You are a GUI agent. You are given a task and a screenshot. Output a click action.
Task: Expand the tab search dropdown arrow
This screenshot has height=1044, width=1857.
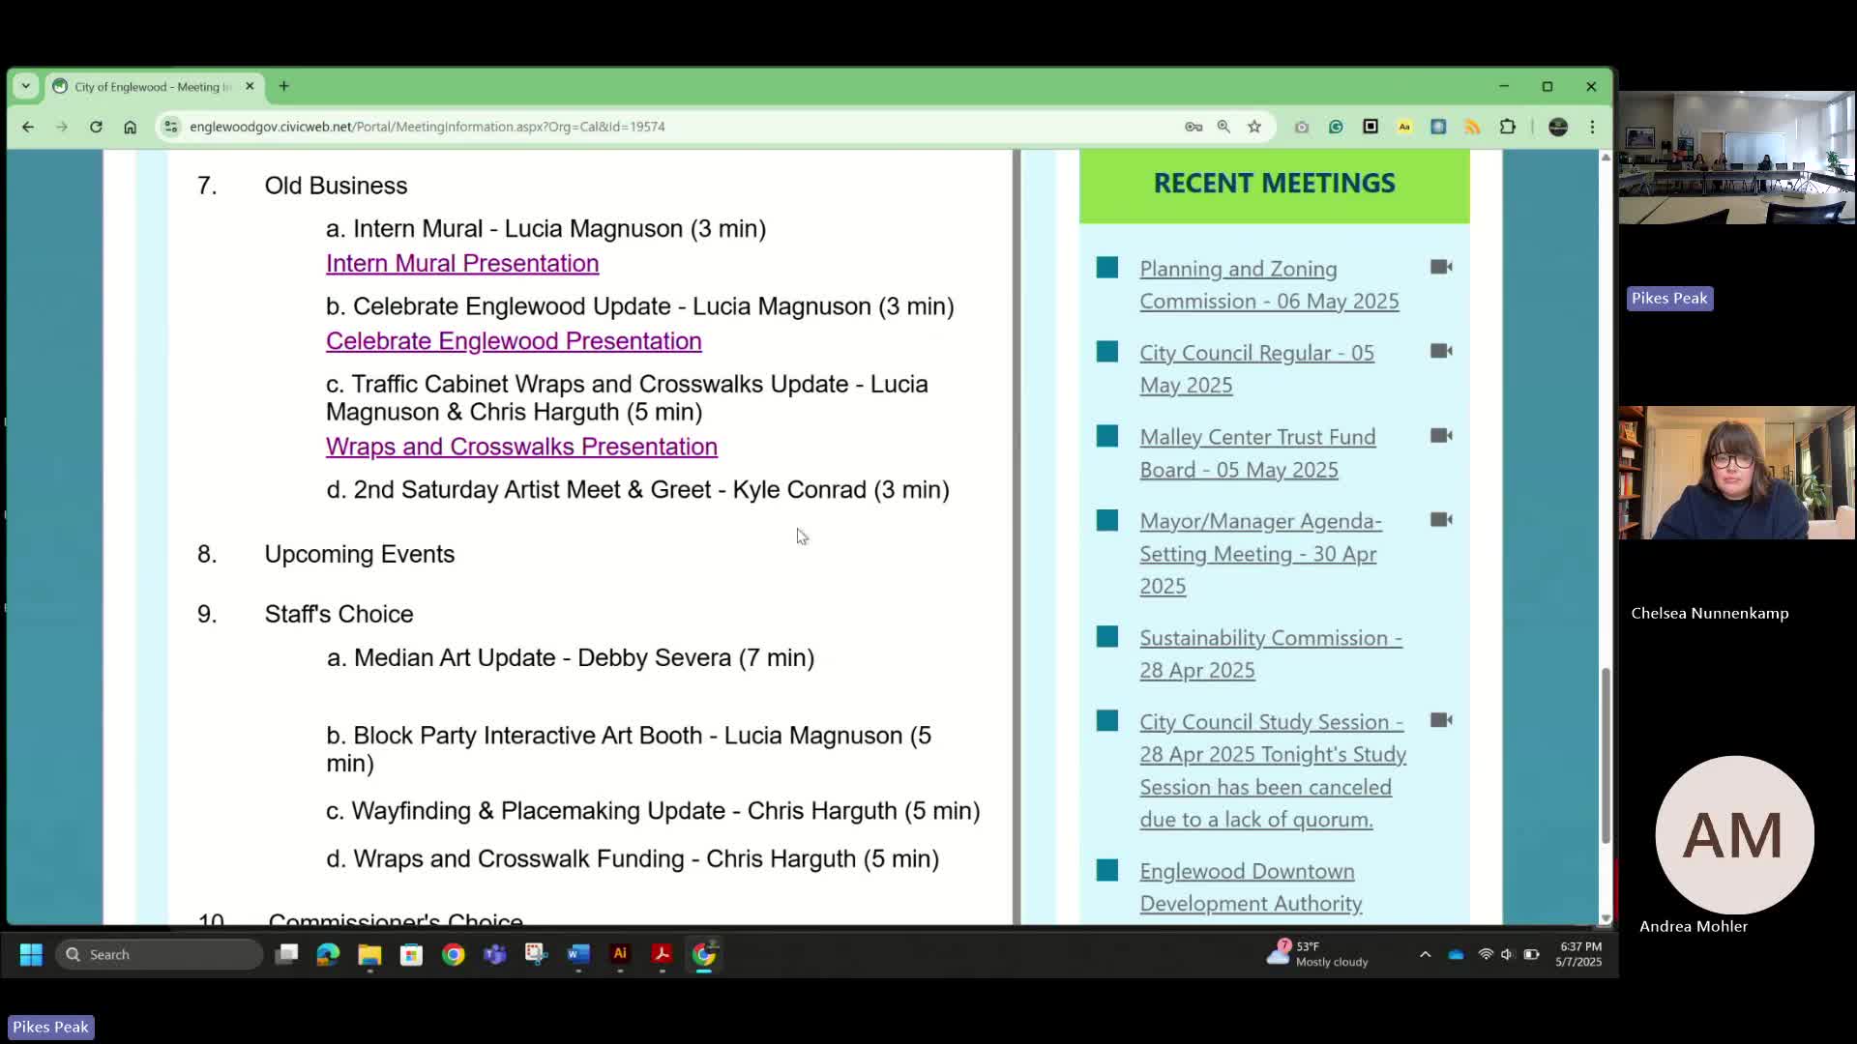pyautogui.click(x=26, y=86)
